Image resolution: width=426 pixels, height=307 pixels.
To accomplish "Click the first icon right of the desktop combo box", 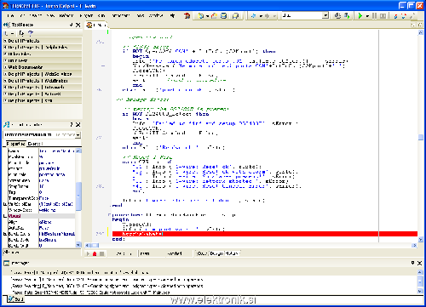I will coord(337,16).
